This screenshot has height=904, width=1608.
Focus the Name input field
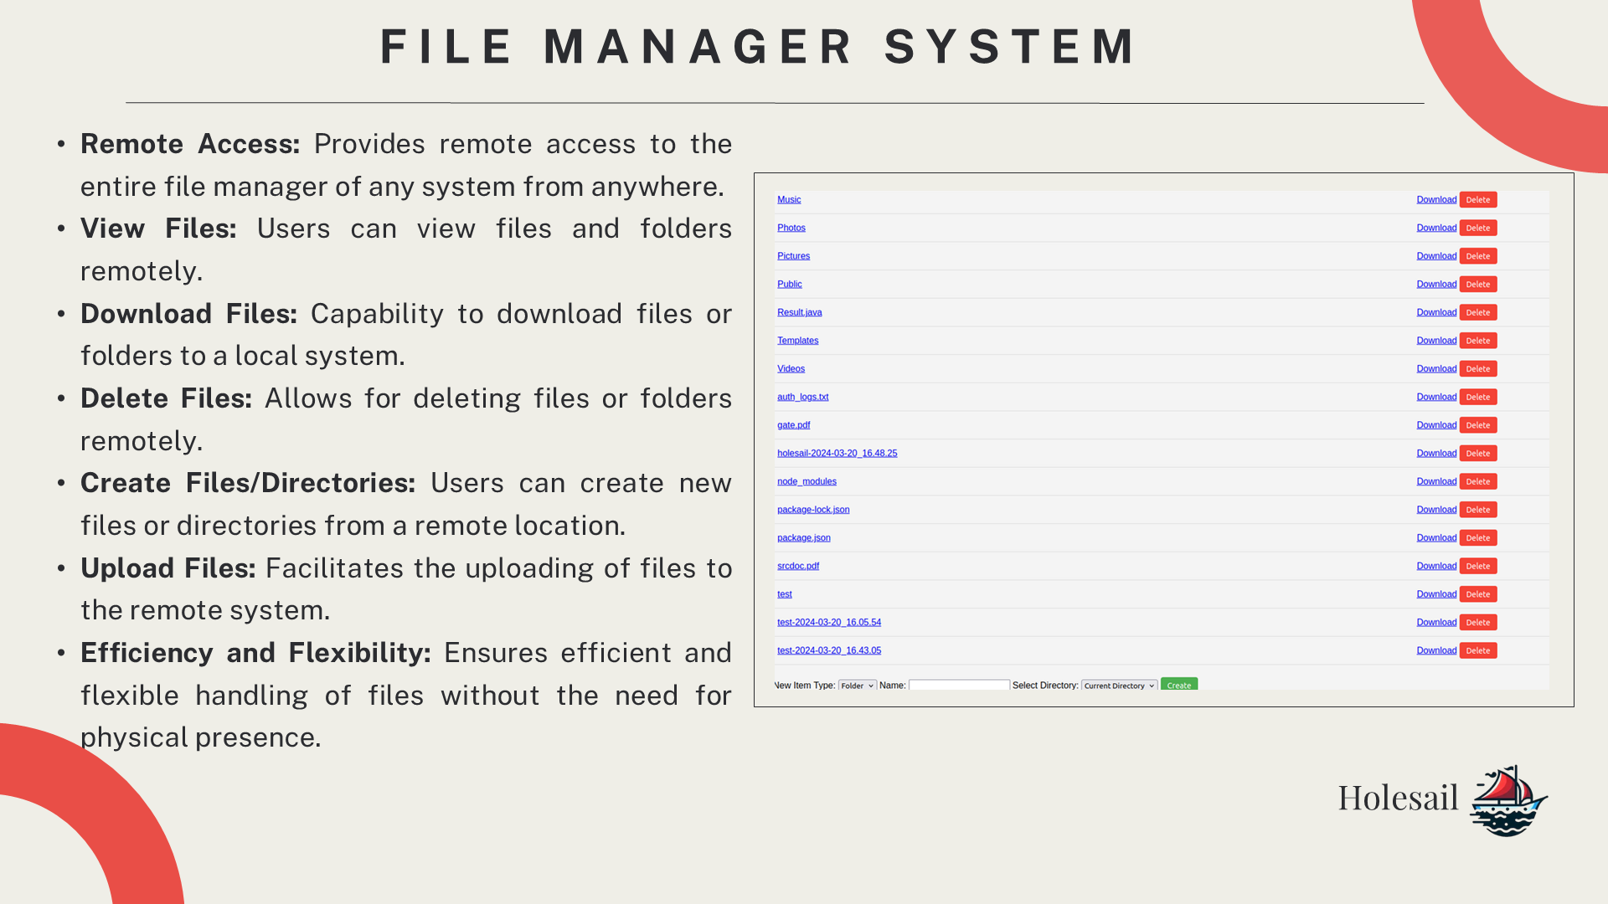coord(960,685)
